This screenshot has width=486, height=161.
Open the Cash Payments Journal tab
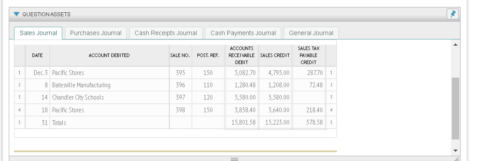pyautogui.click(x=243, y=33)
